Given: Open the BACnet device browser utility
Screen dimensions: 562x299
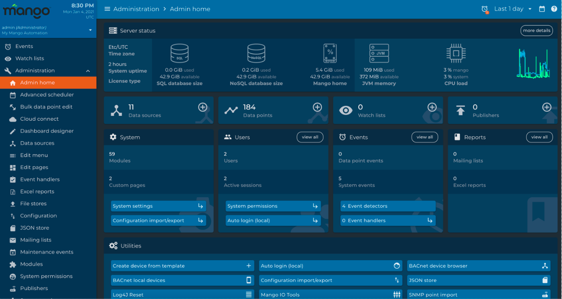Looking at the screenshot, I should pyautogui.click(x=479, y=266).
